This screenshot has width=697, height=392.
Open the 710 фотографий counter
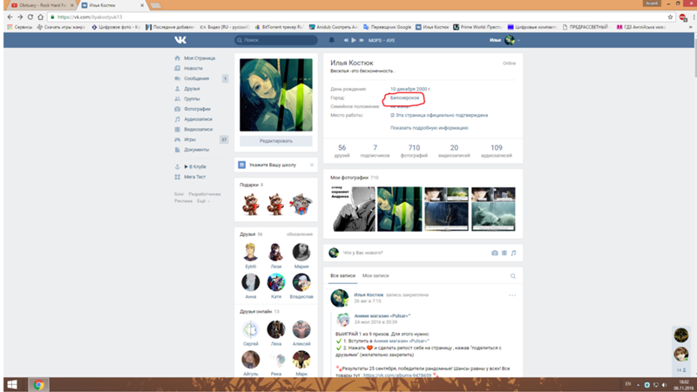(x=414, y=151)
